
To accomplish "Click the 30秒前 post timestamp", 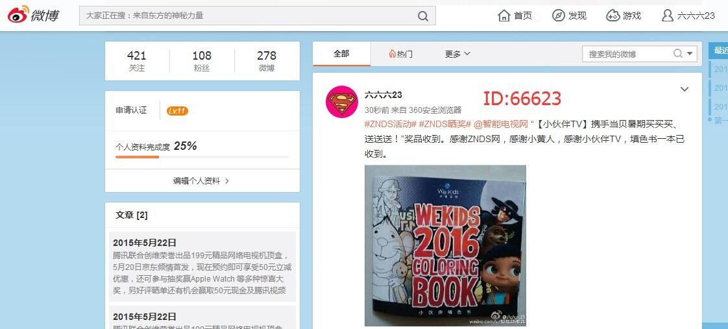I will pyautogui.click(x=376, y=110).
